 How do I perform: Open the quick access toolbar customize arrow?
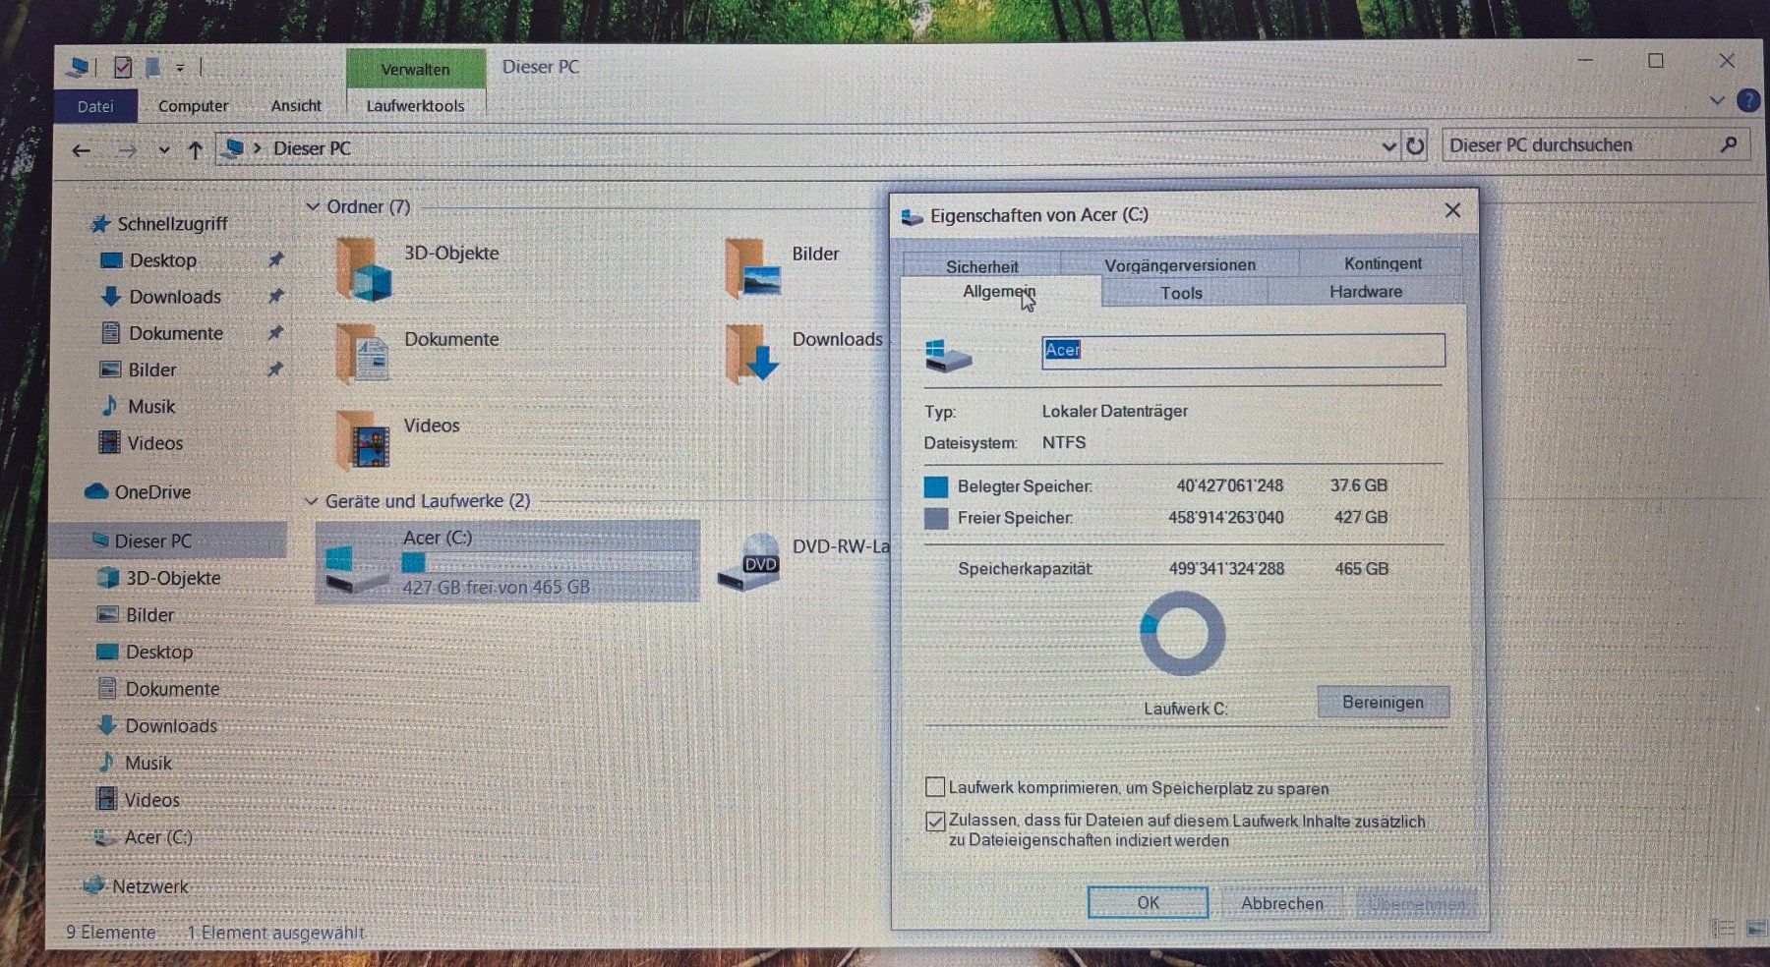click(x=180, y=68)
